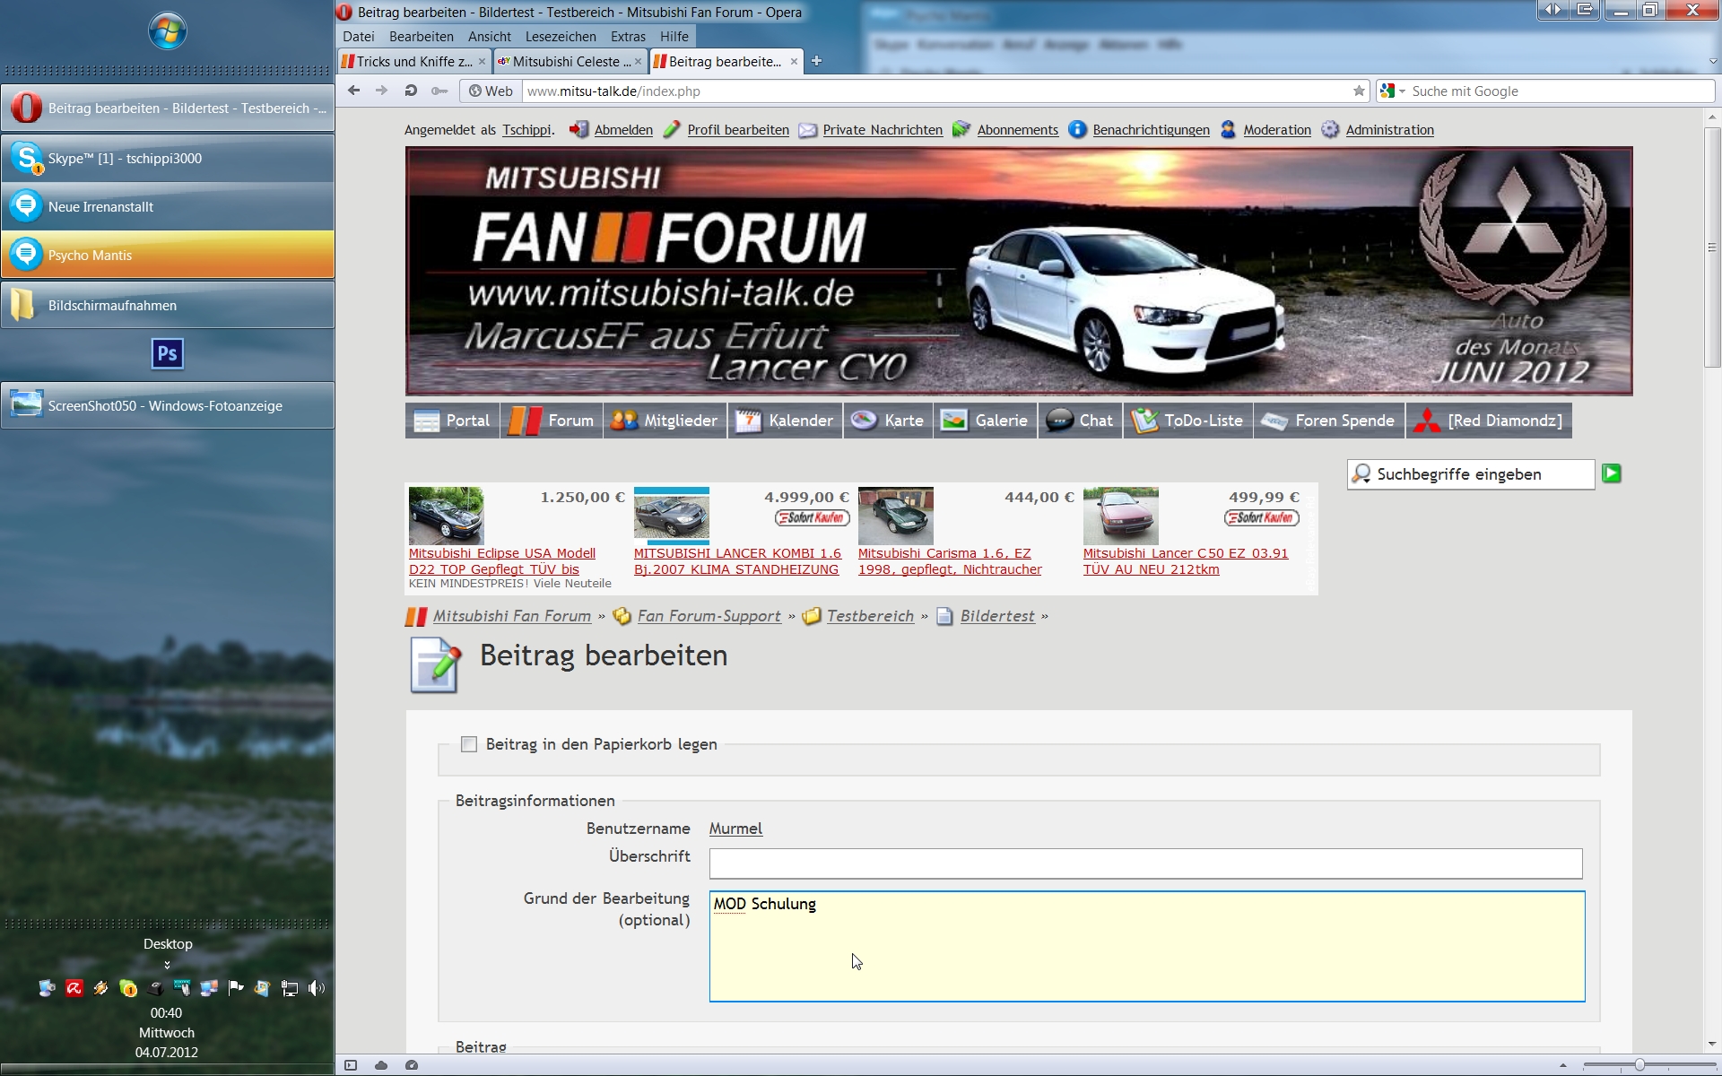Adjust the Opera zoom slider
This screenshot has width=1722, height=1076.
[x=1639, y=1065]
